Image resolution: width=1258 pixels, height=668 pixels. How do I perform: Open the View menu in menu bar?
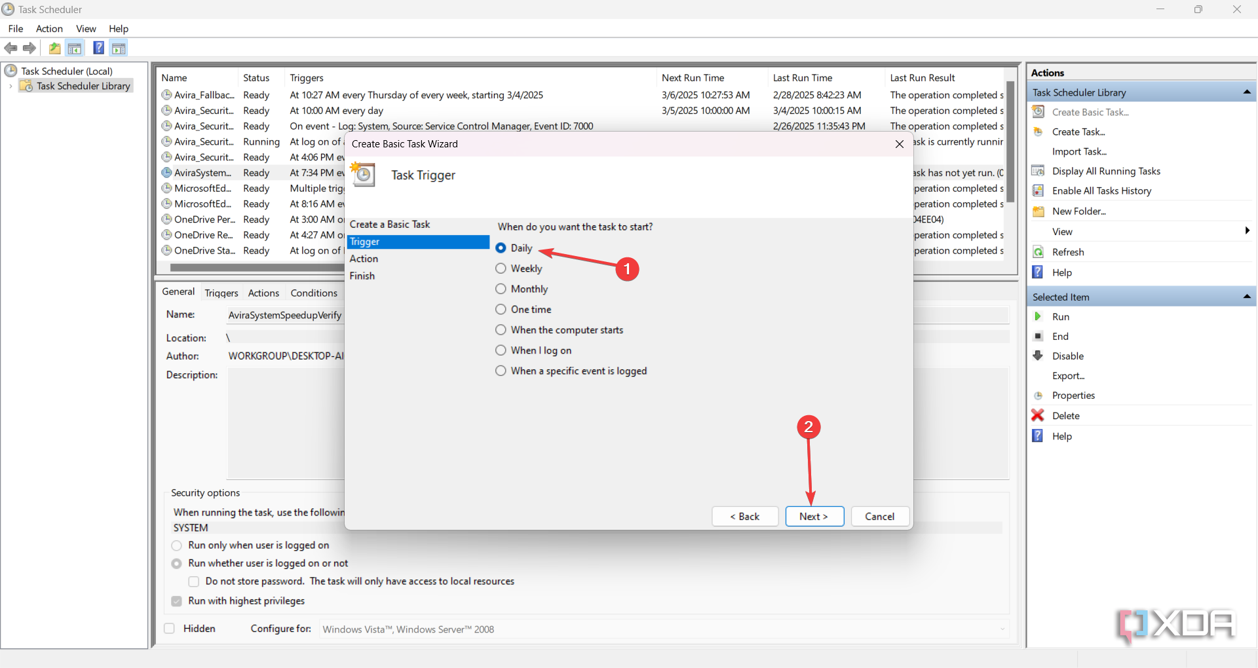(x=86, y=29)
